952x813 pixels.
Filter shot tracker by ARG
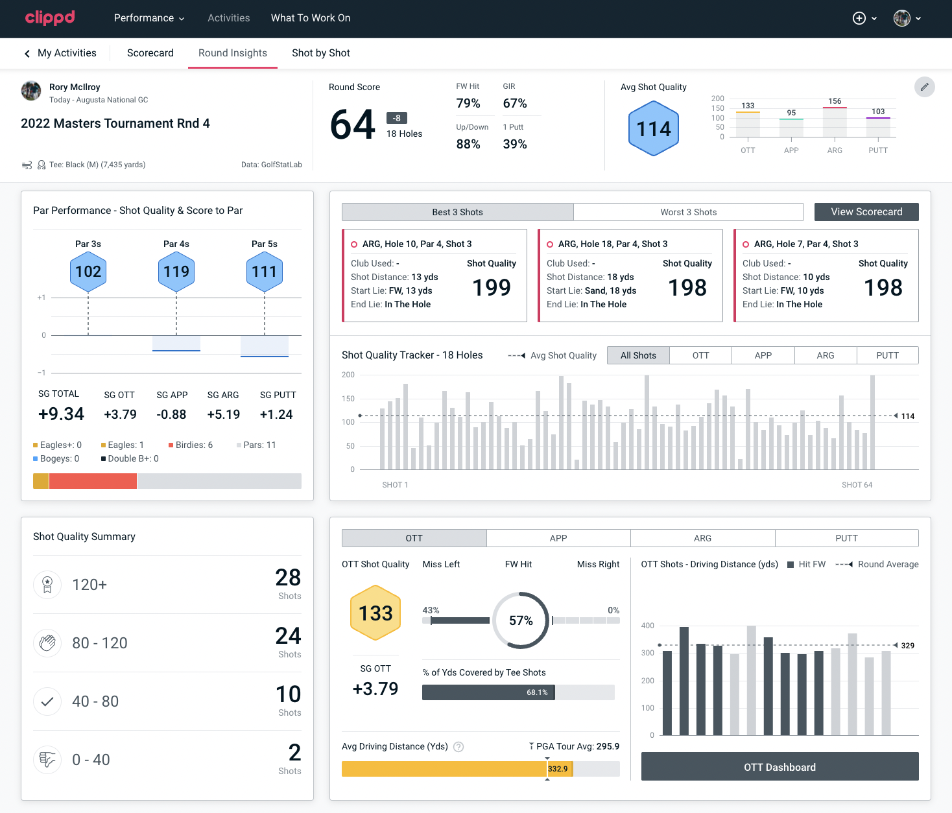825,355
